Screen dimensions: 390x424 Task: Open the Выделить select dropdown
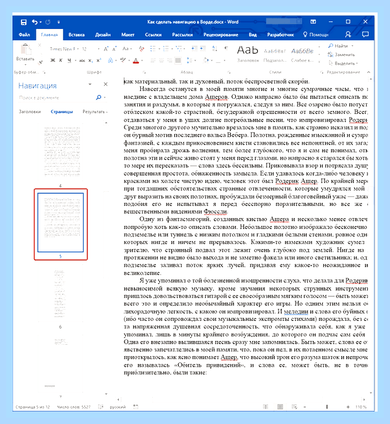(x=343, y=64)
